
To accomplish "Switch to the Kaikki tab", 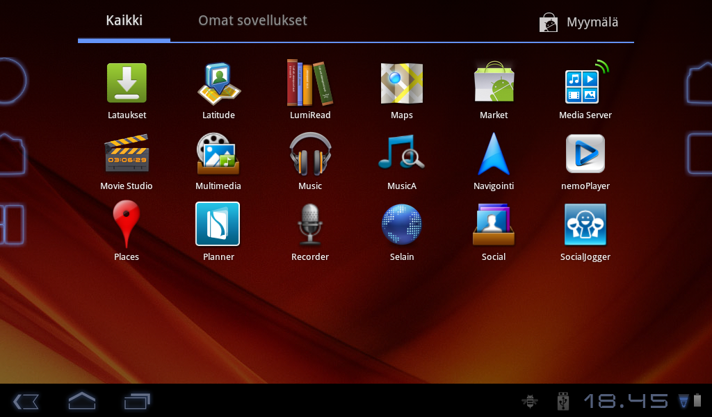I will point(124,20).
